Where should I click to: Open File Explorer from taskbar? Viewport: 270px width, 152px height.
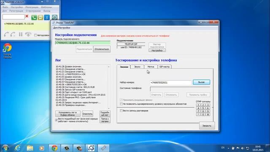[30, 148]
